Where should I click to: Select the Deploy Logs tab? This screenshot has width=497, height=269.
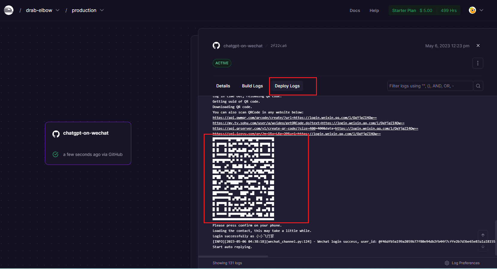[287, 86]
